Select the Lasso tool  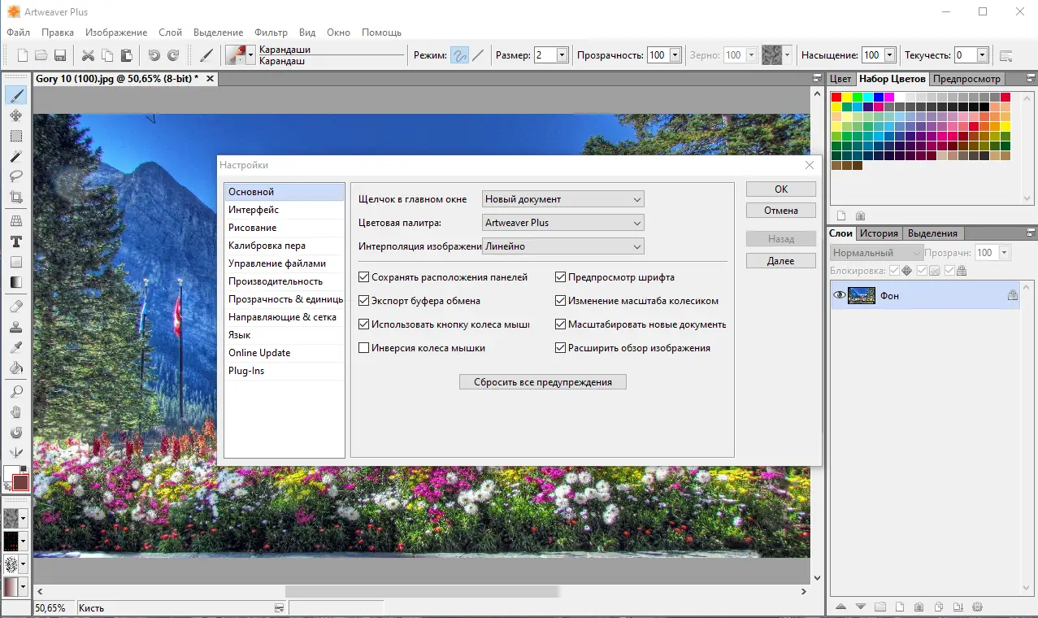pos(15,176)
